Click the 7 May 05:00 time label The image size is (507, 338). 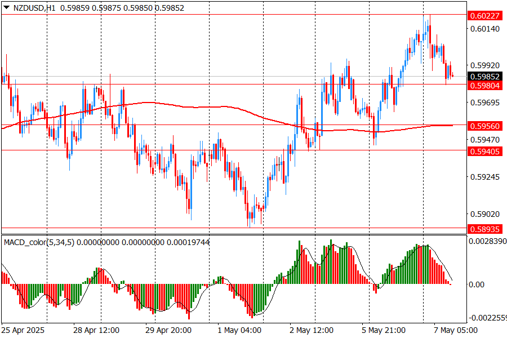455,330
